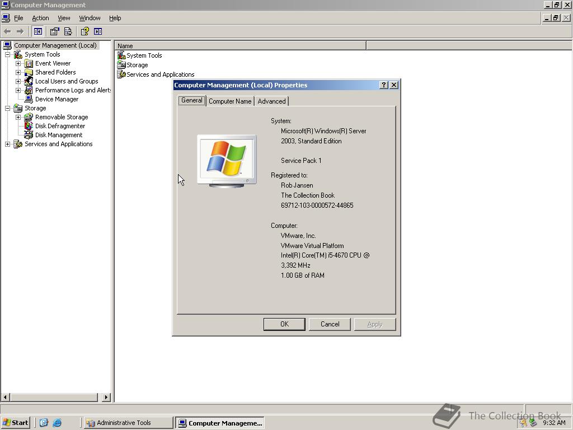Open the Help menu
This screenshot has width=573, height=430.
[115, 18]
